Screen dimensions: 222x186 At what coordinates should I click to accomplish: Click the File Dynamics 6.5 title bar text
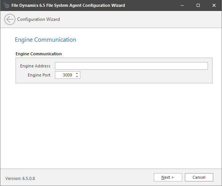tap(68, 5)
